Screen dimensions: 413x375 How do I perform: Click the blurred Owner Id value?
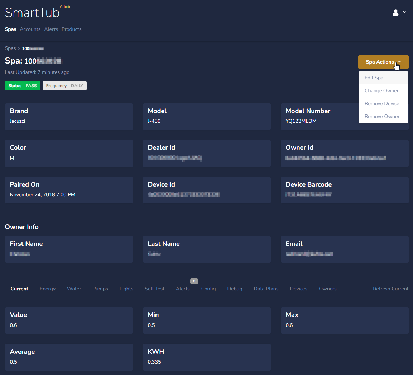[x=336, y=158]
